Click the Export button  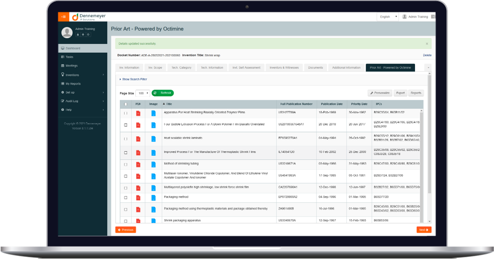pos(400,93)
